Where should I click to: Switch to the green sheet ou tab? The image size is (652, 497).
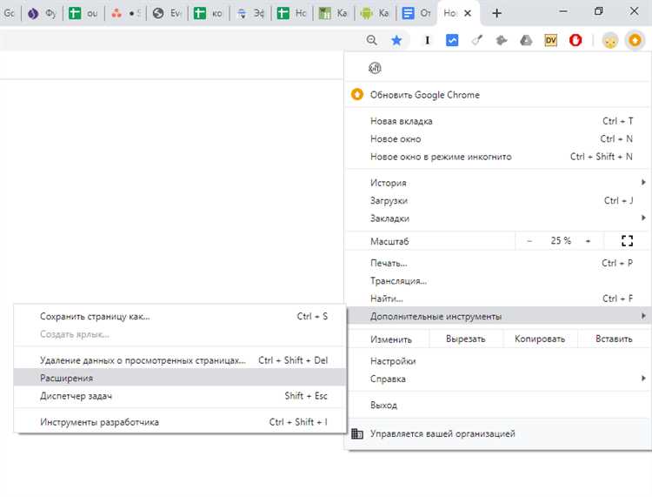(83, 13)
